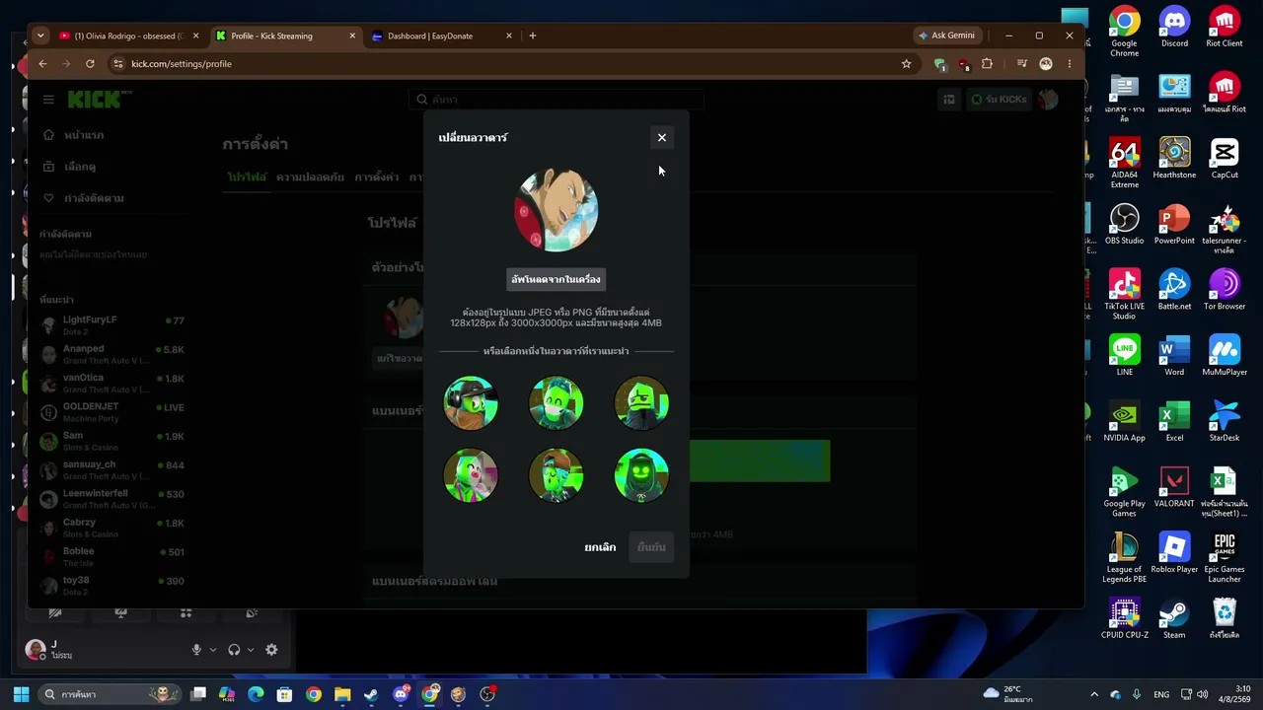Screen dimensions: 1263x710
Task: Open the VALORANT desktop shortcut
Action: pyautogui.click(x=1174, y=488)
